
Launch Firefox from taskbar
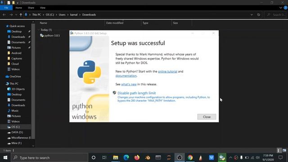pyautogui.click(x=137, y=157)
